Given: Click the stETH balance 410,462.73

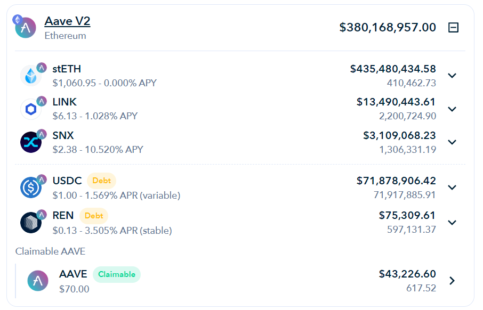Looking at the screenshot, I should (412, 83).
